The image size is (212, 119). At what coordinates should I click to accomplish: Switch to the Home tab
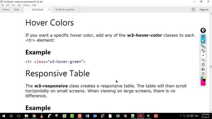coord(6,10)
